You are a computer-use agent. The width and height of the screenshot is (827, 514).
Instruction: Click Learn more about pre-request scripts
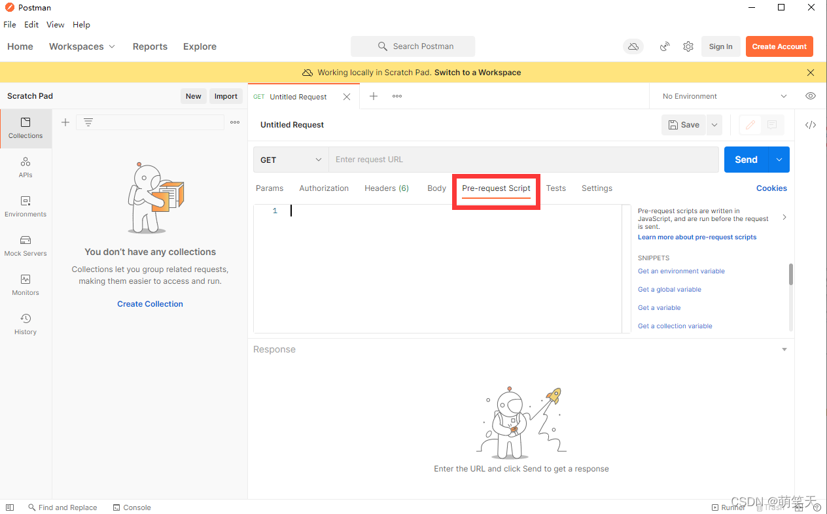click(697, 237)
